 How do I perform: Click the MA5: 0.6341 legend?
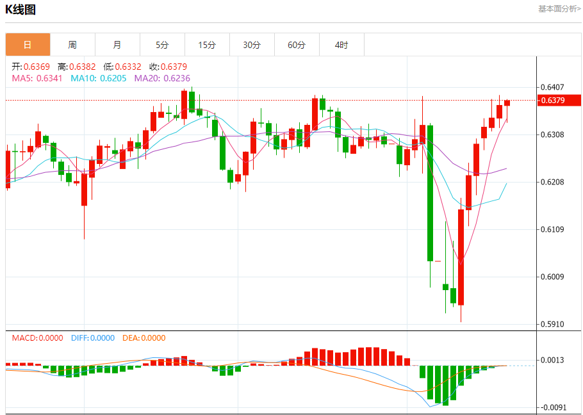37,78
